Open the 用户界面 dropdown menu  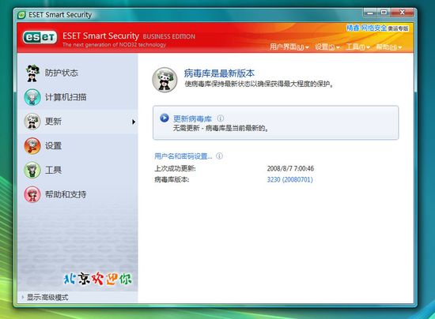289,47
